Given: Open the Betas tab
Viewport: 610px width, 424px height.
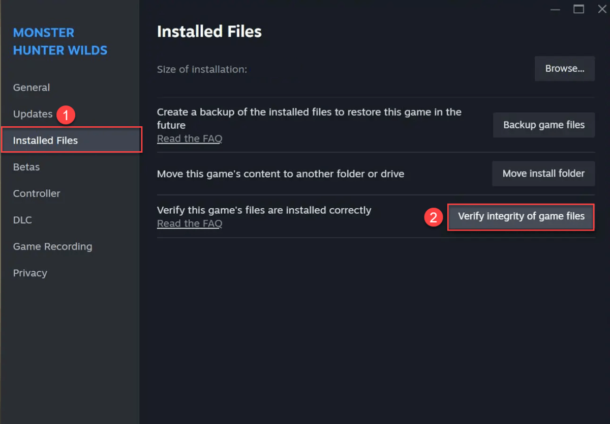Looking at the screenshot, I should (x=26, y=166).
